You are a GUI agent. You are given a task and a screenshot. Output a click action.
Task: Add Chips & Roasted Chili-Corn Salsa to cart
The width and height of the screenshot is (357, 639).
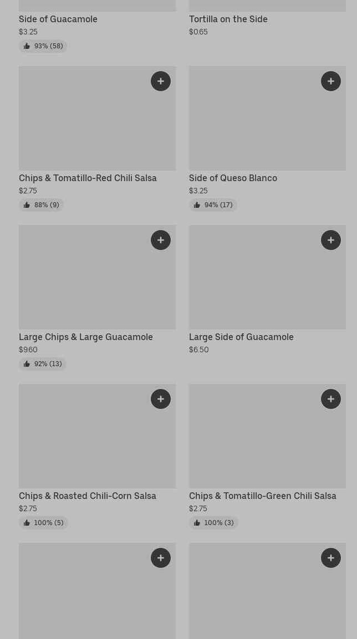[x=161, y=399]
